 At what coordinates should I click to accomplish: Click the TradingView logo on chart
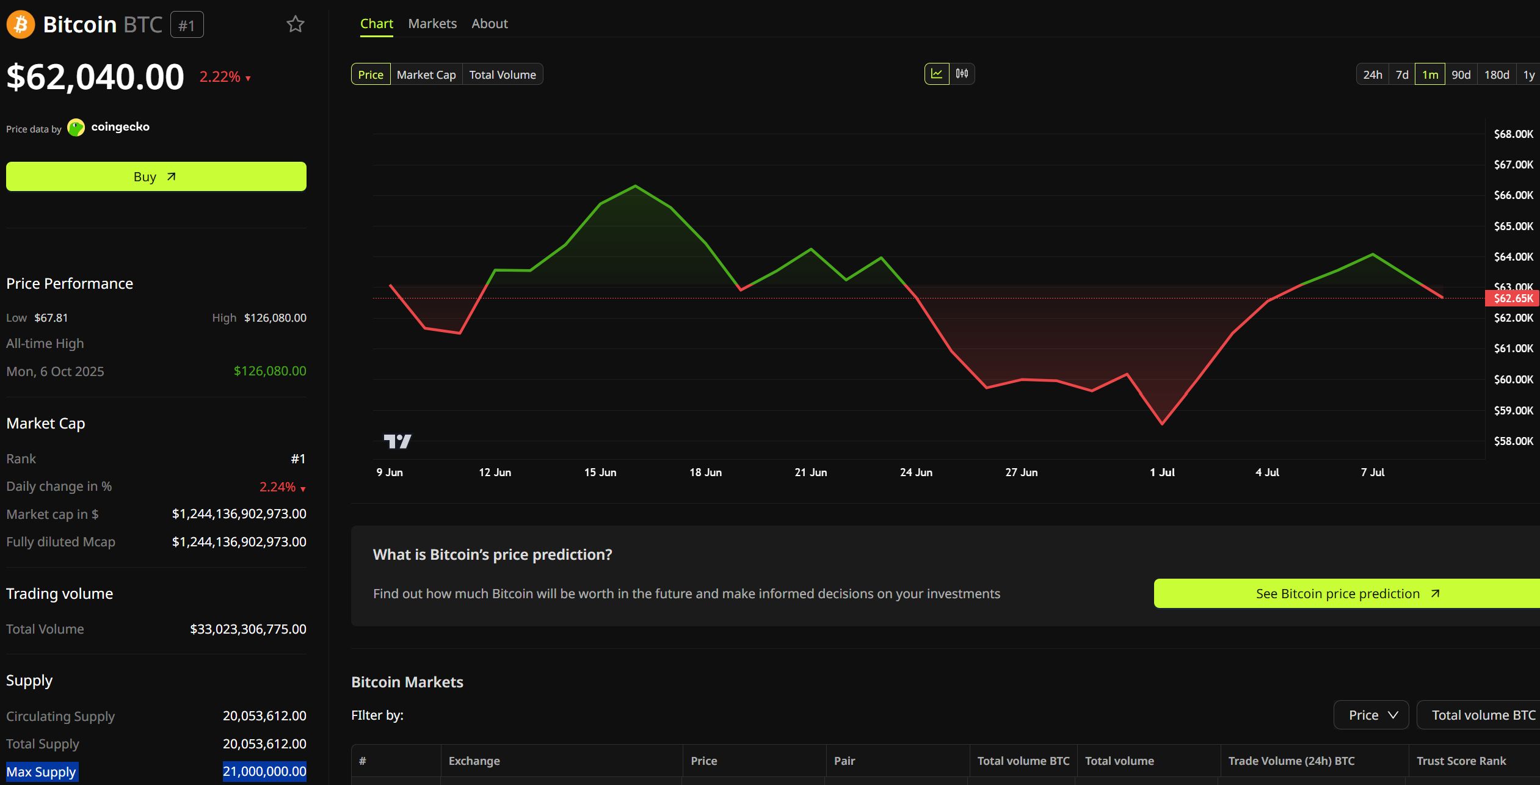pyautogui.click(x=398, y=441)
